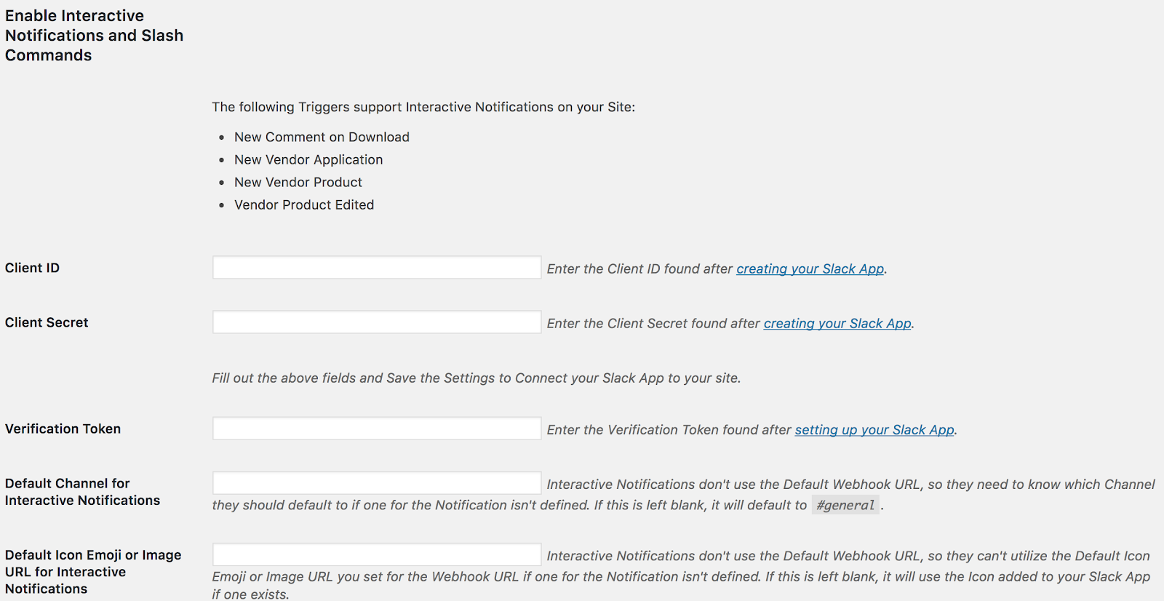Click the 'Enable Interactive Notifications' section heading
This screenshot has height=601, width=1164.
coord(94,36)
